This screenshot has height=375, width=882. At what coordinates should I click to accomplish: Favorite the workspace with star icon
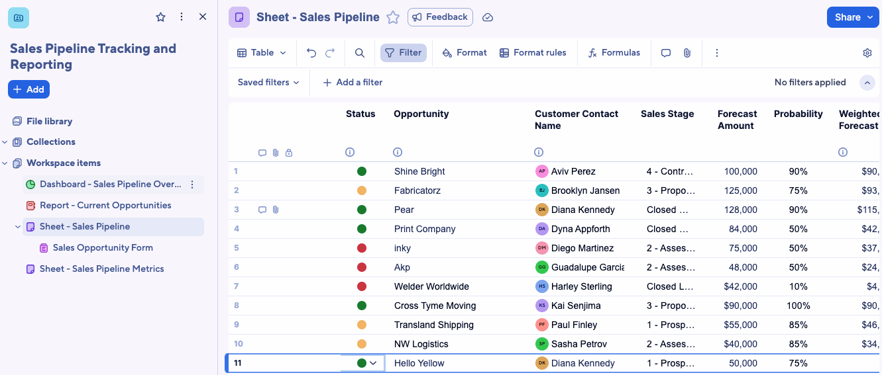coord(160,17)
